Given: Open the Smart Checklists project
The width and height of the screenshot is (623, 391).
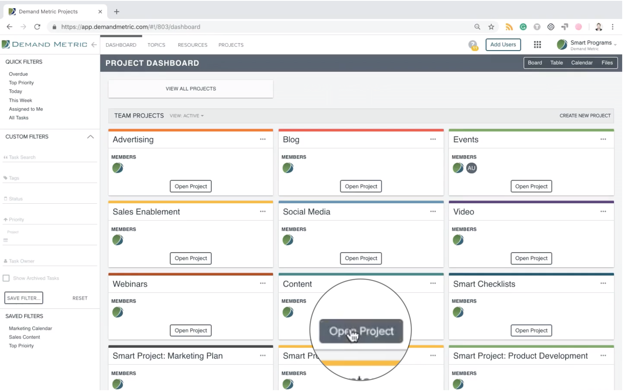Looking at the screenshot, I should tap(531, 331).
